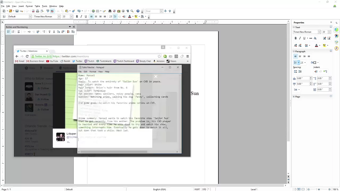Open Find & Replace binoculars icon

click(110, 11)
